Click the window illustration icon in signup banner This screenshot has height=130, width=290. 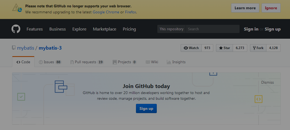61,87
